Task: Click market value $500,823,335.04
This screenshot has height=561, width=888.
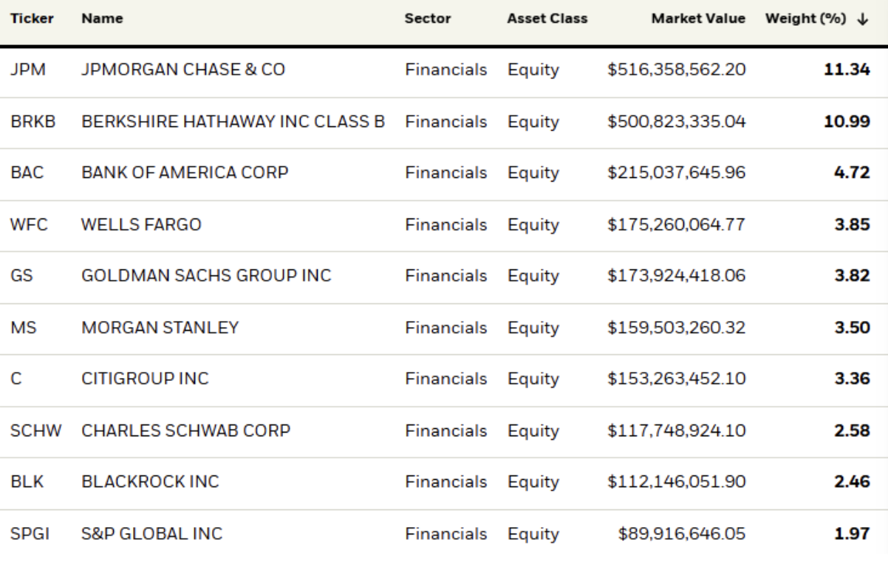Action: click(675, 122)
